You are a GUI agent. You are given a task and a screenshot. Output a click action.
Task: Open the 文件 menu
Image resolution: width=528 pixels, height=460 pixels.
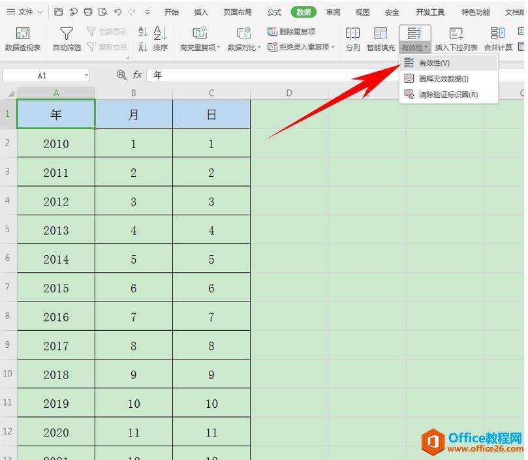pyautogui.click(x=24, y=11)
